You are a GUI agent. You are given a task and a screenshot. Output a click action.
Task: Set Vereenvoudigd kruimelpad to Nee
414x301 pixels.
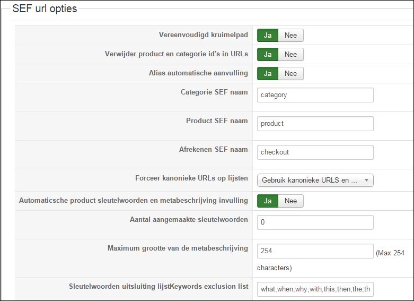[290, 36]
